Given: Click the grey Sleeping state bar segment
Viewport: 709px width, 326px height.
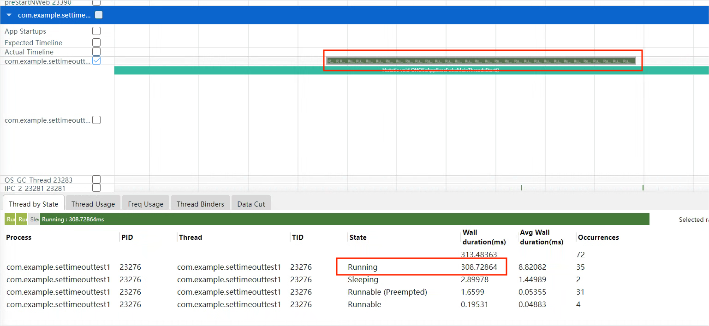Looking at the screenshot, I should [x=34, y=219].
